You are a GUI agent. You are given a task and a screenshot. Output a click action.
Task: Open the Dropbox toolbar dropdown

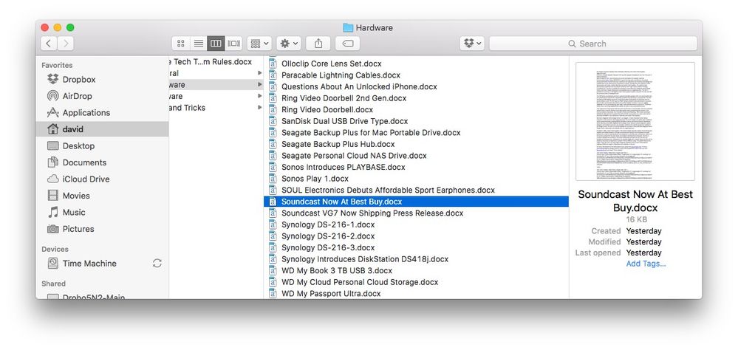(x=472, y=44)
